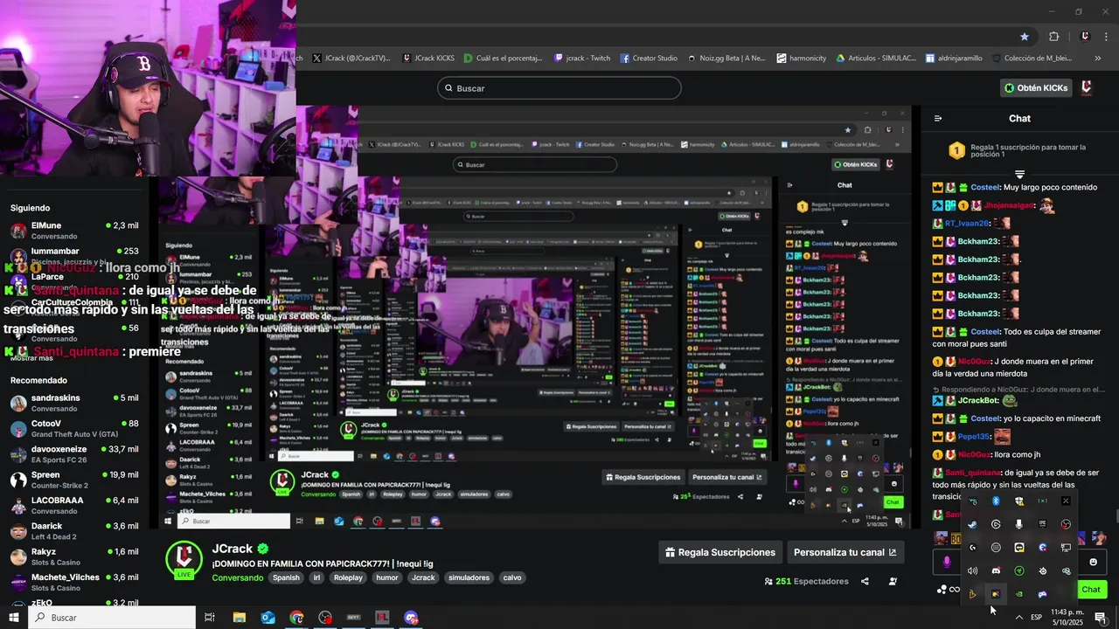Open the user avatar menu beside Obtén KICKs
The image size is (1119, 629).
[1086, 87]
